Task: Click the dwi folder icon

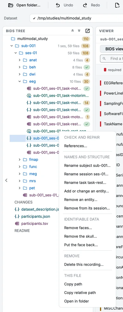Action: point(25,75)
